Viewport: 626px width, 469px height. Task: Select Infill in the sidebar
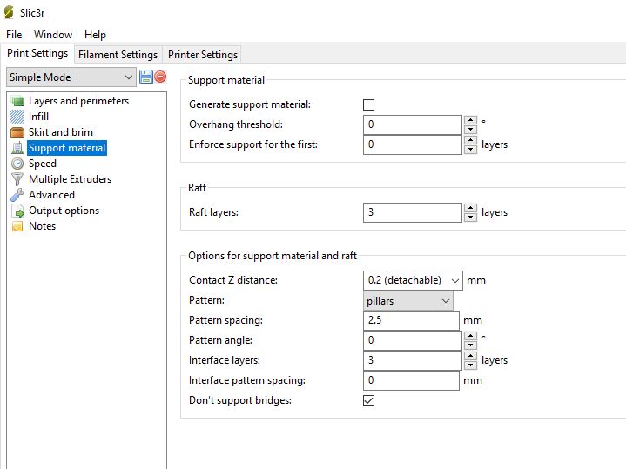pyautogui.click(x=38, y=117)
